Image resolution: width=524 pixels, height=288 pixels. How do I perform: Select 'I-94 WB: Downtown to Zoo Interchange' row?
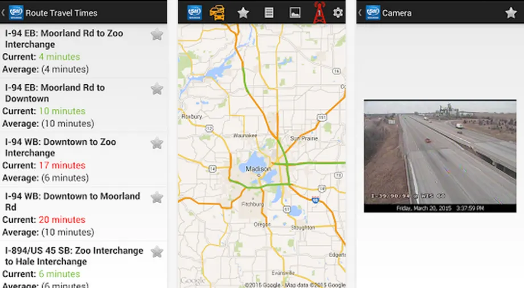click(83, 159)
